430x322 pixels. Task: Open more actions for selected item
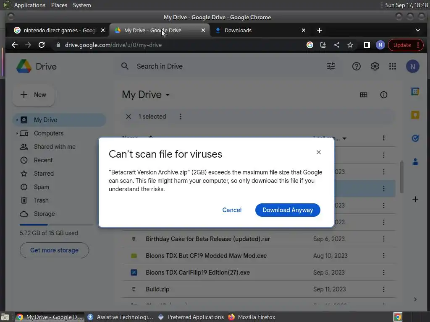[x=181, y=117]
